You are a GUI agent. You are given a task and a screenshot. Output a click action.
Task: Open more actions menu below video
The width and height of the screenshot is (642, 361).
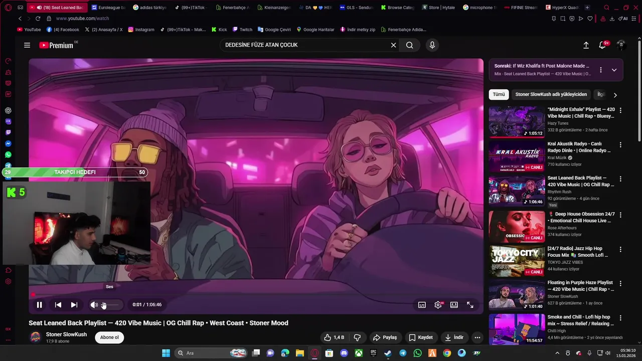[477, 337]
